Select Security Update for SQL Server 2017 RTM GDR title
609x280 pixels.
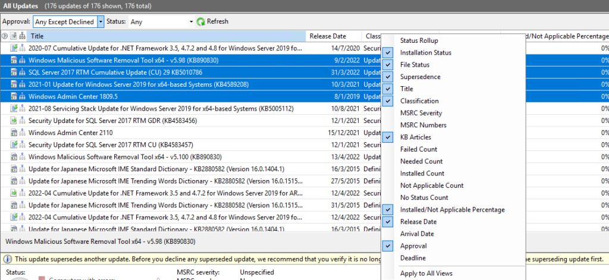pyautogui.click(x=112, y=121)
